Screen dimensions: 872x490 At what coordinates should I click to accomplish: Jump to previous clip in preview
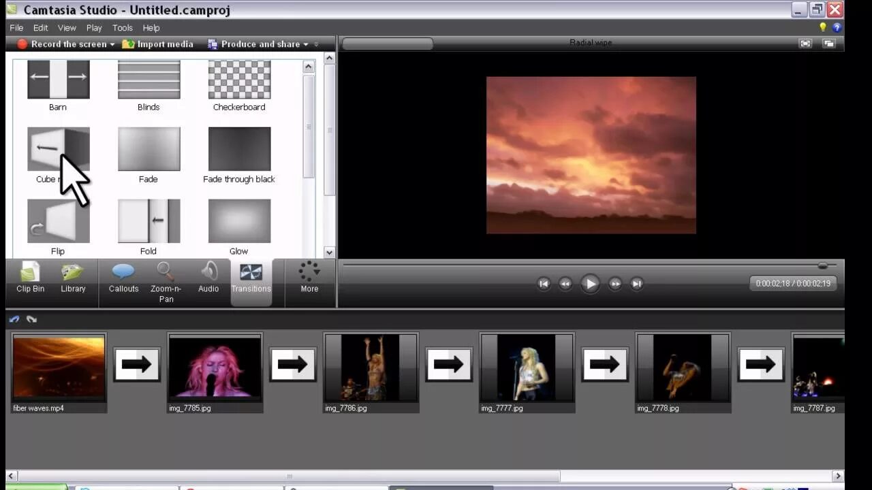(x=544, y=284)
